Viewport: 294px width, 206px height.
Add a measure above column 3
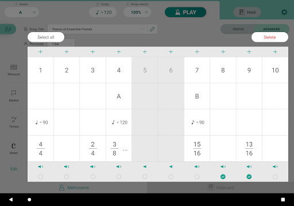pos(92,51)
